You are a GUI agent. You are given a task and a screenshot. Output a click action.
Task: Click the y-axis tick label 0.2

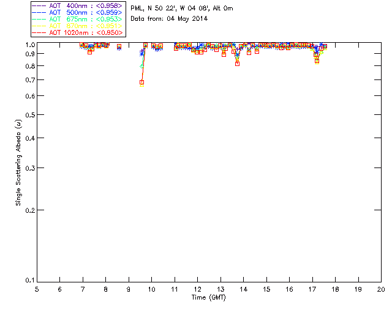tap(30, 210)
